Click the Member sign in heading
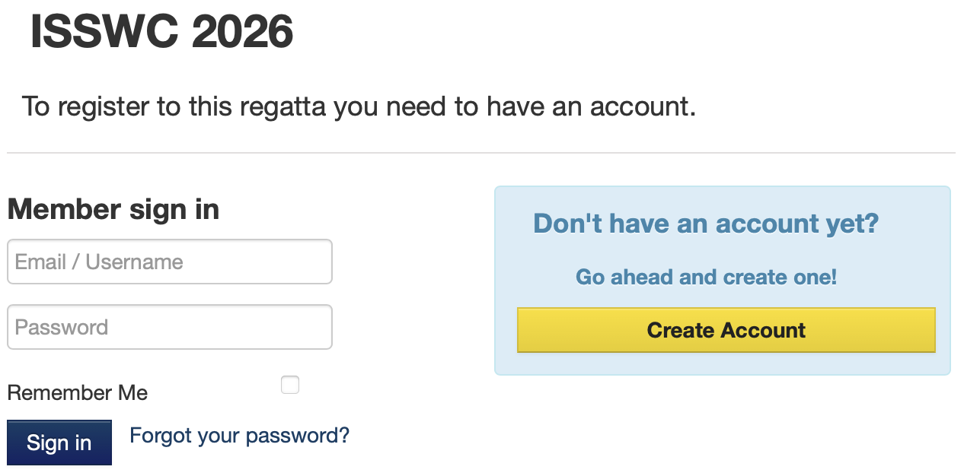 (113, 209)
